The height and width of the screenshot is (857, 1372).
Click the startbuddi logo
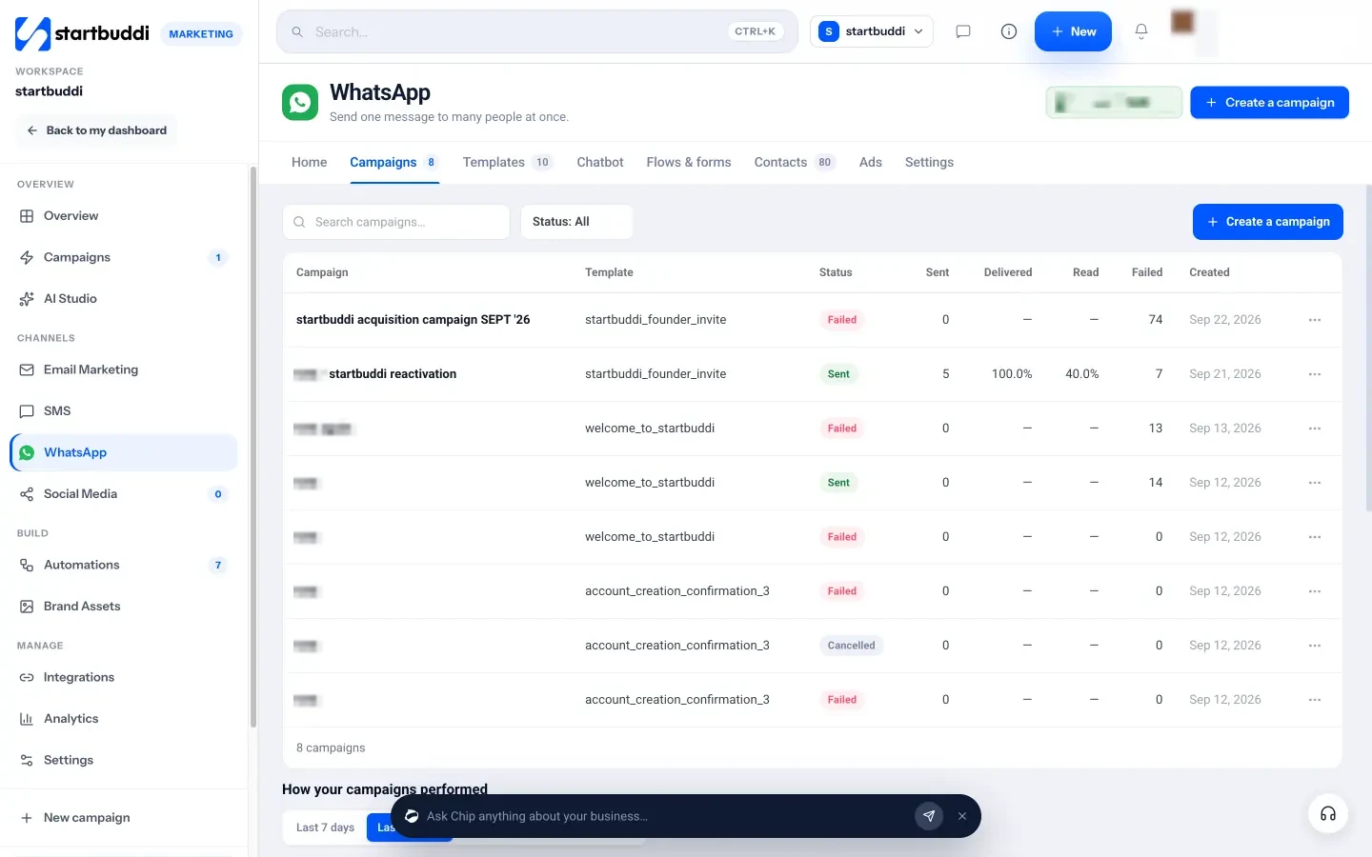coord(83,33)
